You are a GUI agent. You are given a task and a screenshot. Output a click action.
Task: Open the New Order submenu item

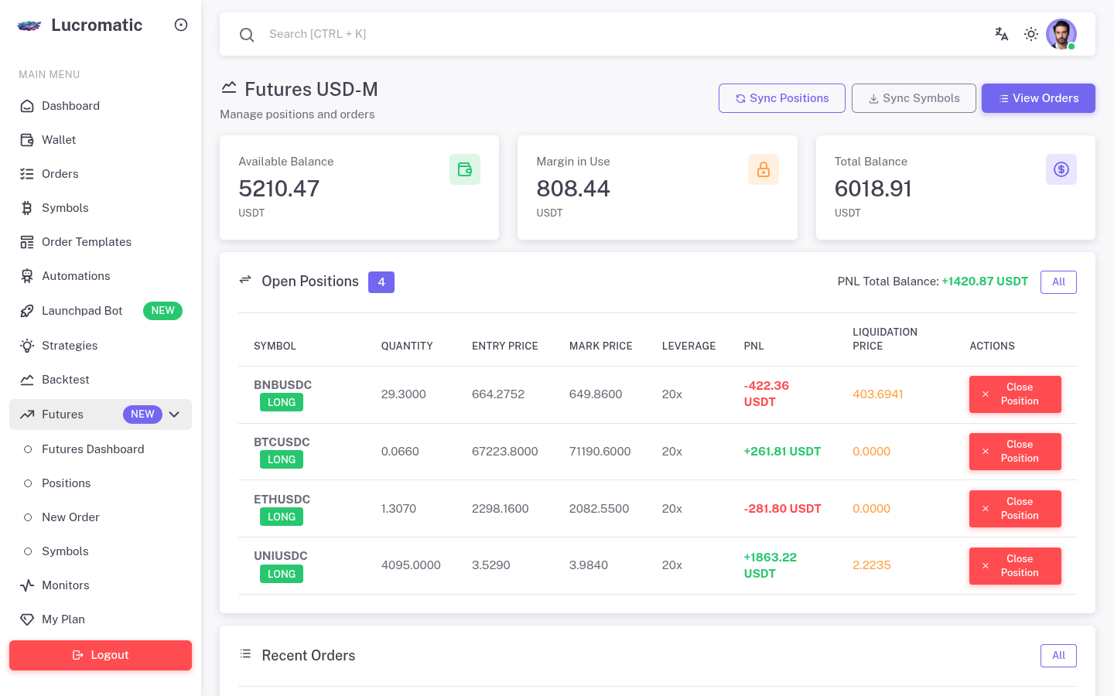pos(70,517)
